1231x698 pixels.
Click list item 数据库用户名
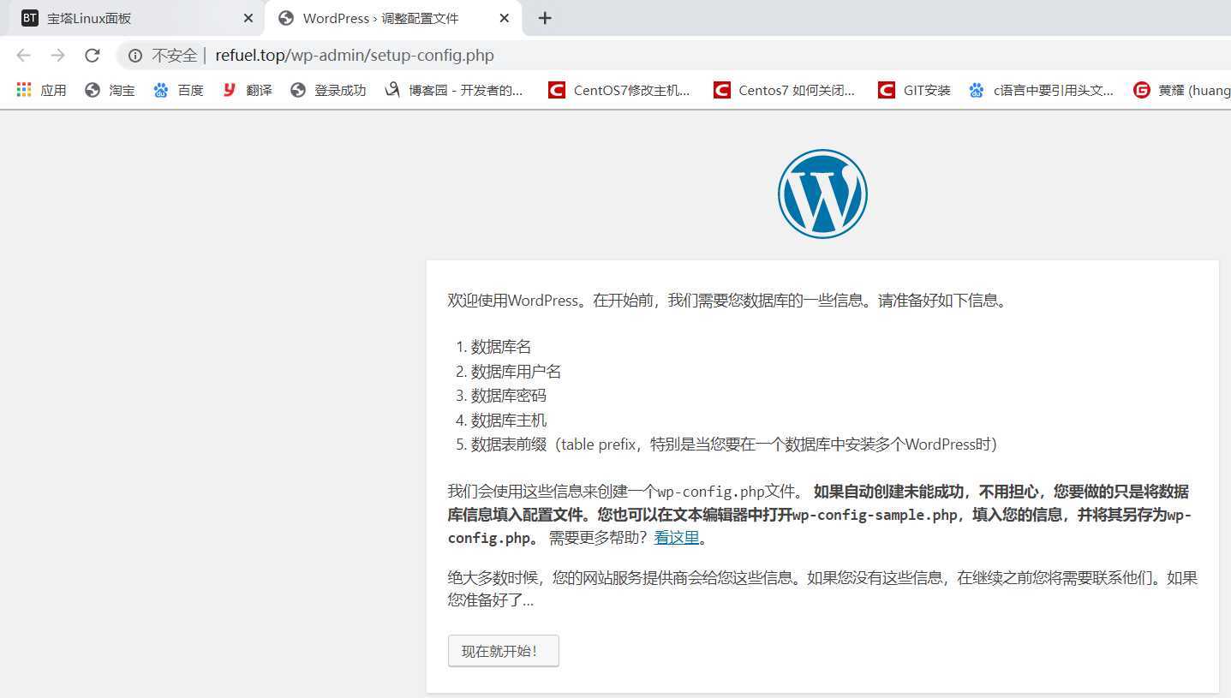pyautogui.click(x=516, y=372)
